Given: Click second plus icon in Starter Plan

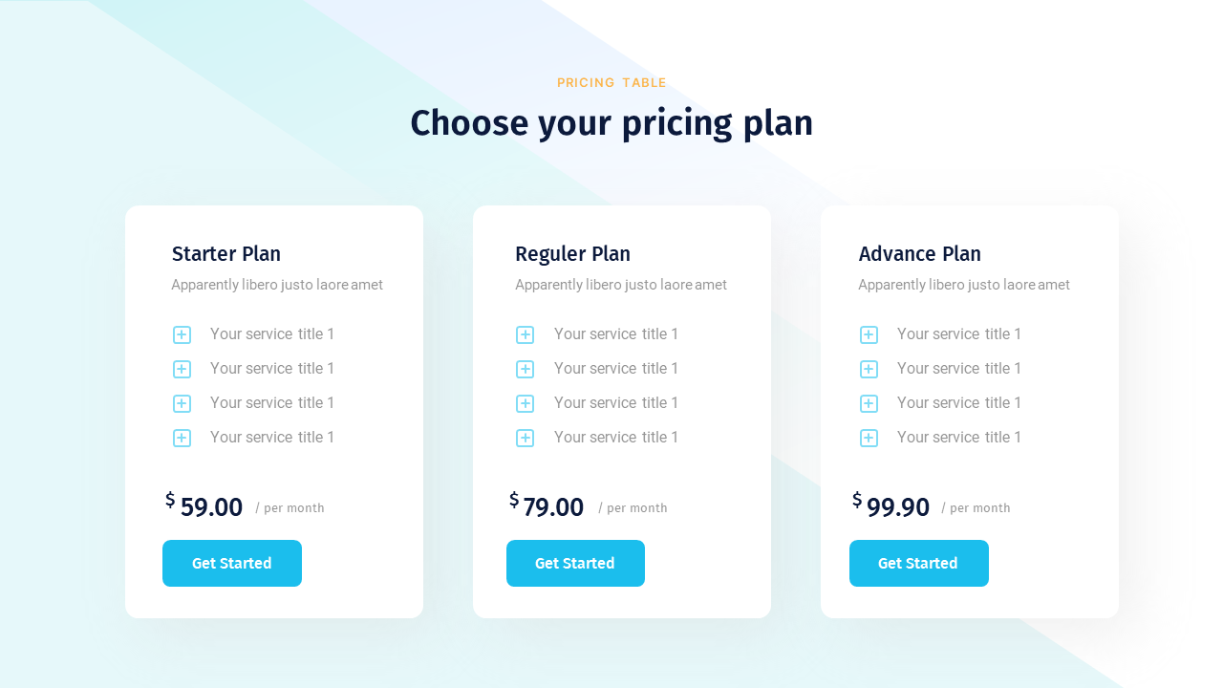Looking at the screenshot, I should coord(182,369).
